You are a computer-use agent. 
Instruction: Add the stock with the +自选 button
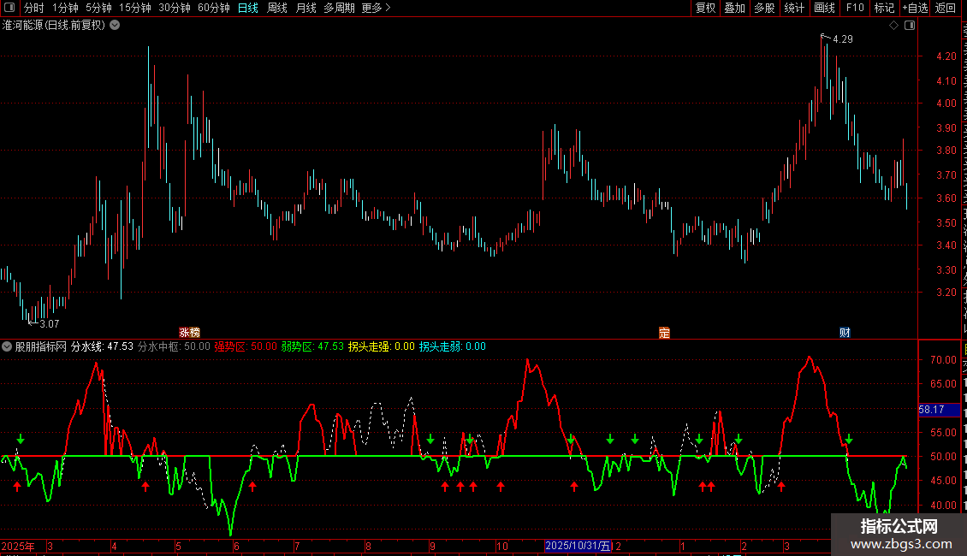pos(915,8)
